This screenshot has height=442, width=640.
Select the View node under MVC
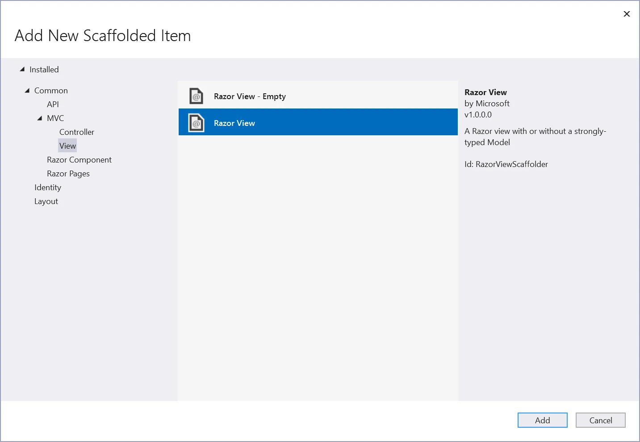pyautogui.click(x=67, y=146)
